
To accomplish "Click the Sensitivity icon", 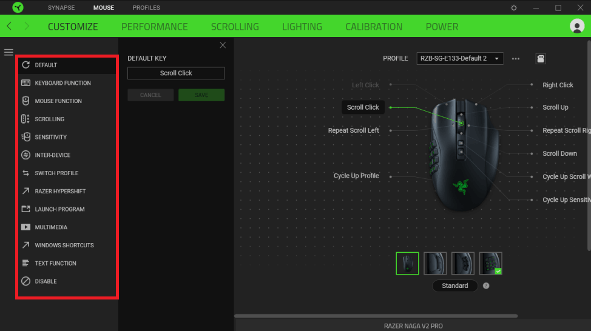I will click(x=25, y=137).
